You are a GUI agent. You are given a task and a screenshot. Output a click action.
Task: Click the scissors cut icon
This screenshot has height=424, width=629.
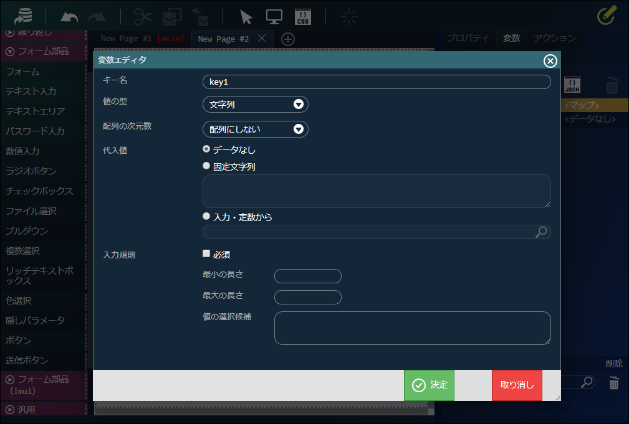(143, 17)
